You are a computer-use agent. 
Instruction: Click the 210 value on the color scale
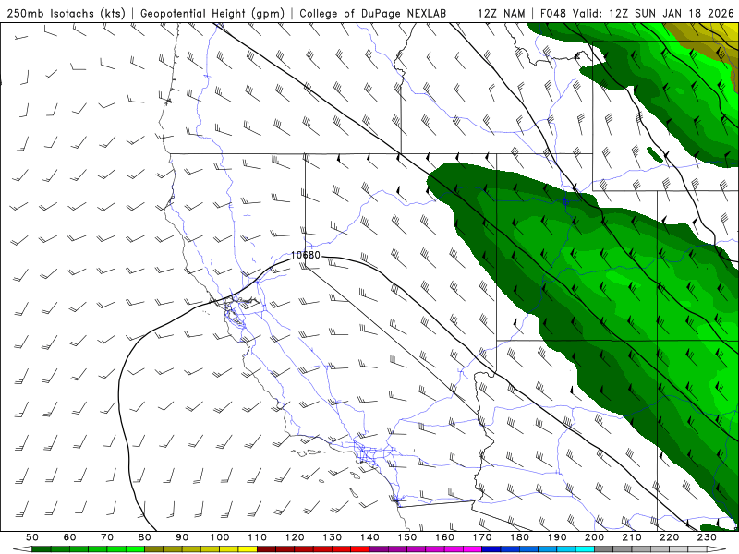pos(632,537)
